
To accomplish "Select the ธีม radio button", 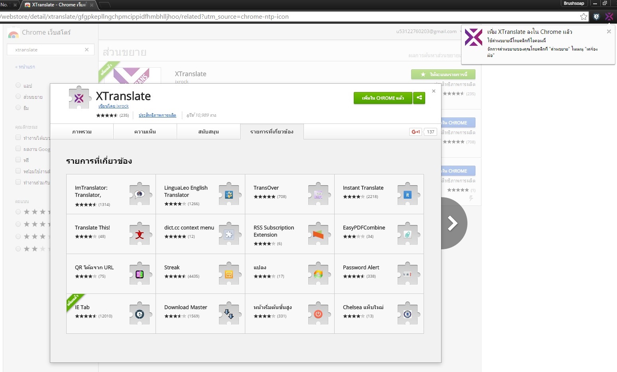I will [18, 108].
